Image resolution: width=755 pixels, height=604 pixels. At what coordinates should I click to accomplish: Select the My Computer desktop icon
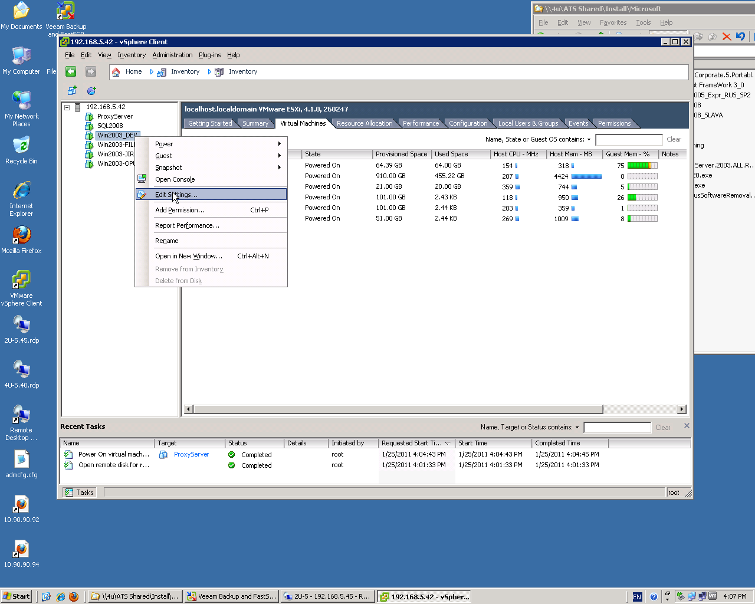click(x=21, y=61)
